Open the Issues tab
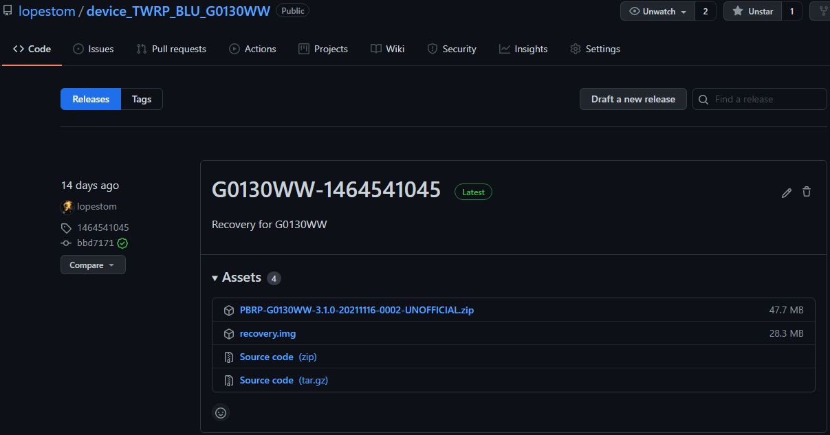Image resolution: width=830 pixels, height=435 pixels. tap(94, 49)
